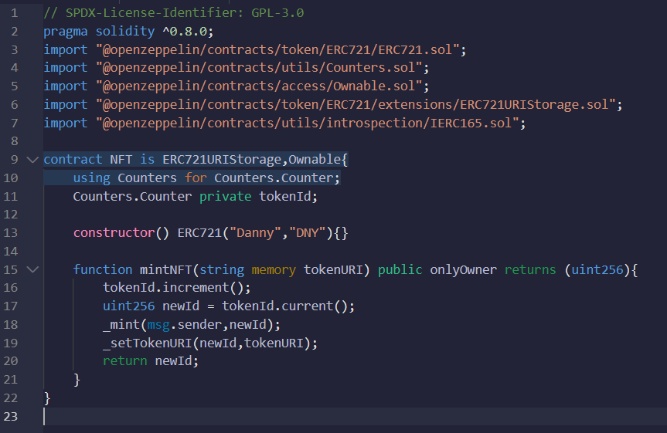667x433 pixels.
Task: Click '_setTokenURI' call
Action: (x=147, y=343)
